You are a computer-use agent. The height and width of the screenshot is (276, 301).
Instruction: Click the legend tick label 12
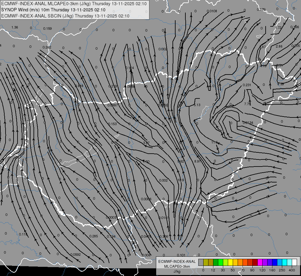pos(213,270)
